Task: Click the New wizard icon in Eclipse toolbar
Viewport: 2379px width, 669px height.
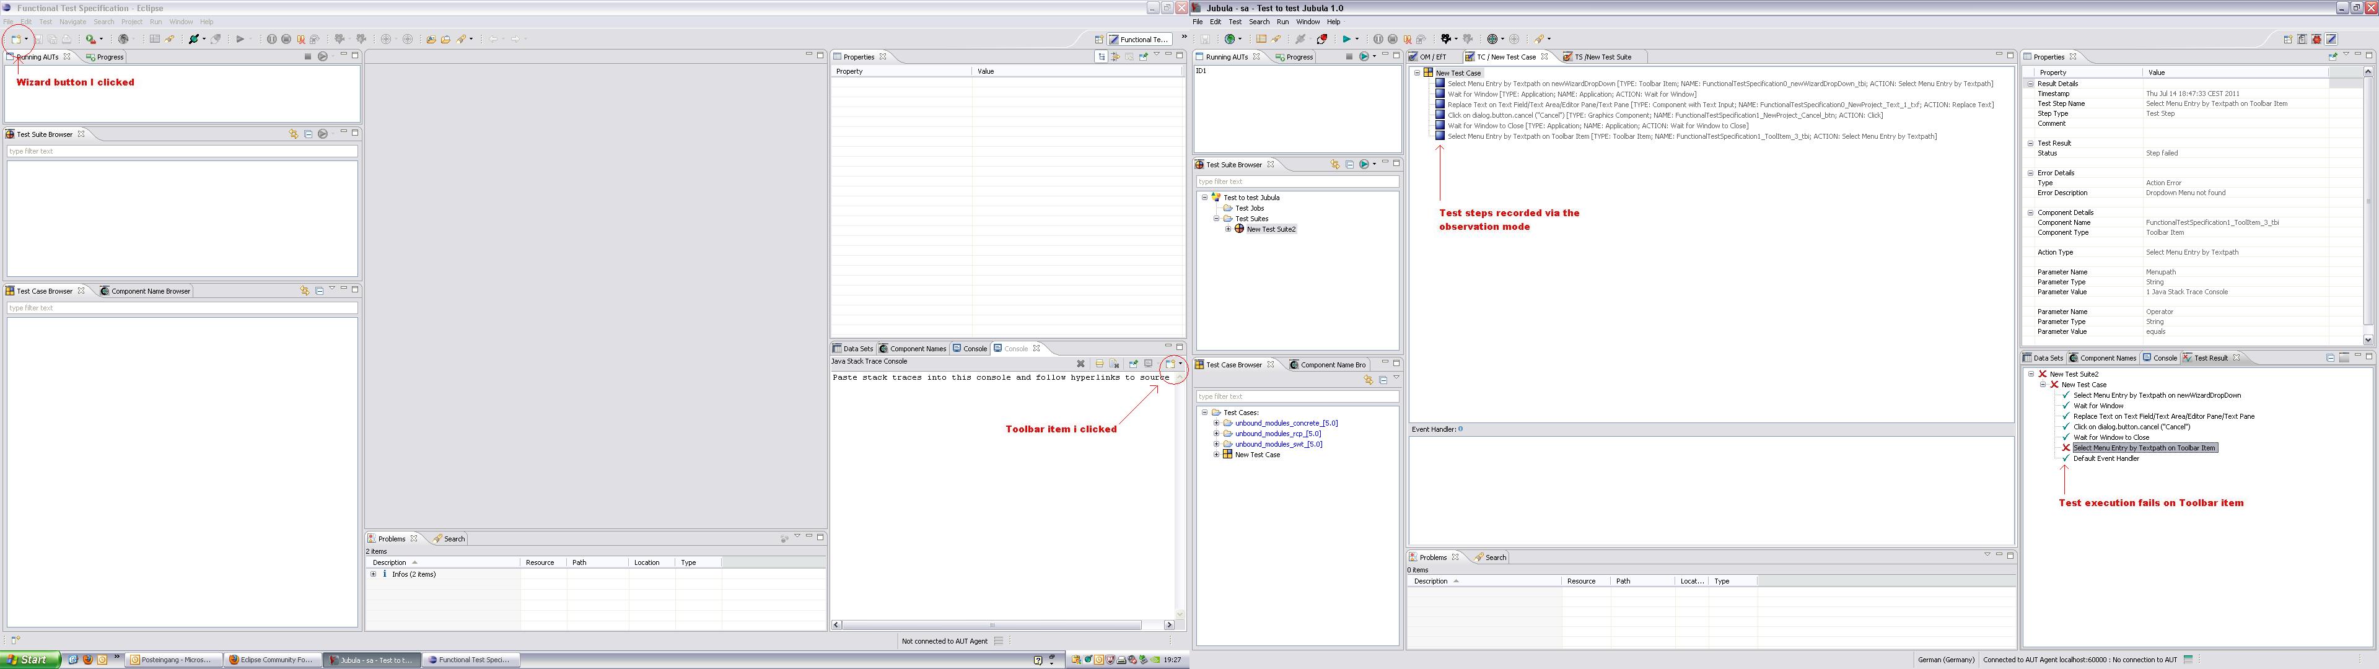Action: [x=15, y=39]
